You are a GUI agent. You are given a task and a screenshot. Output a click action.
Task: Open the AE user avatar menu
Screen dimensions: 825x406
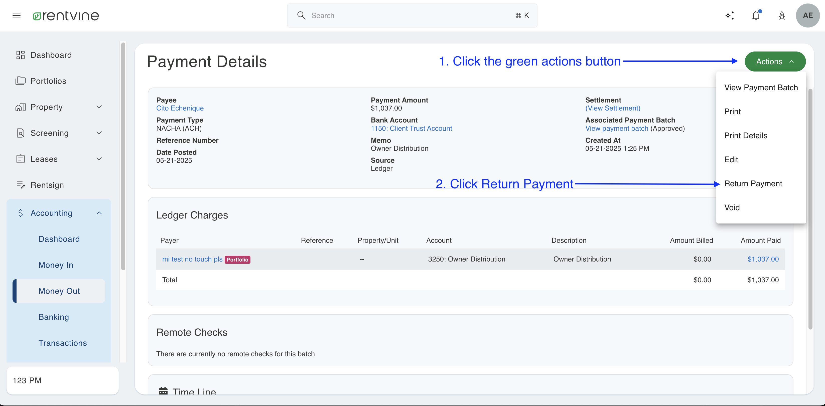coord(808,15)
